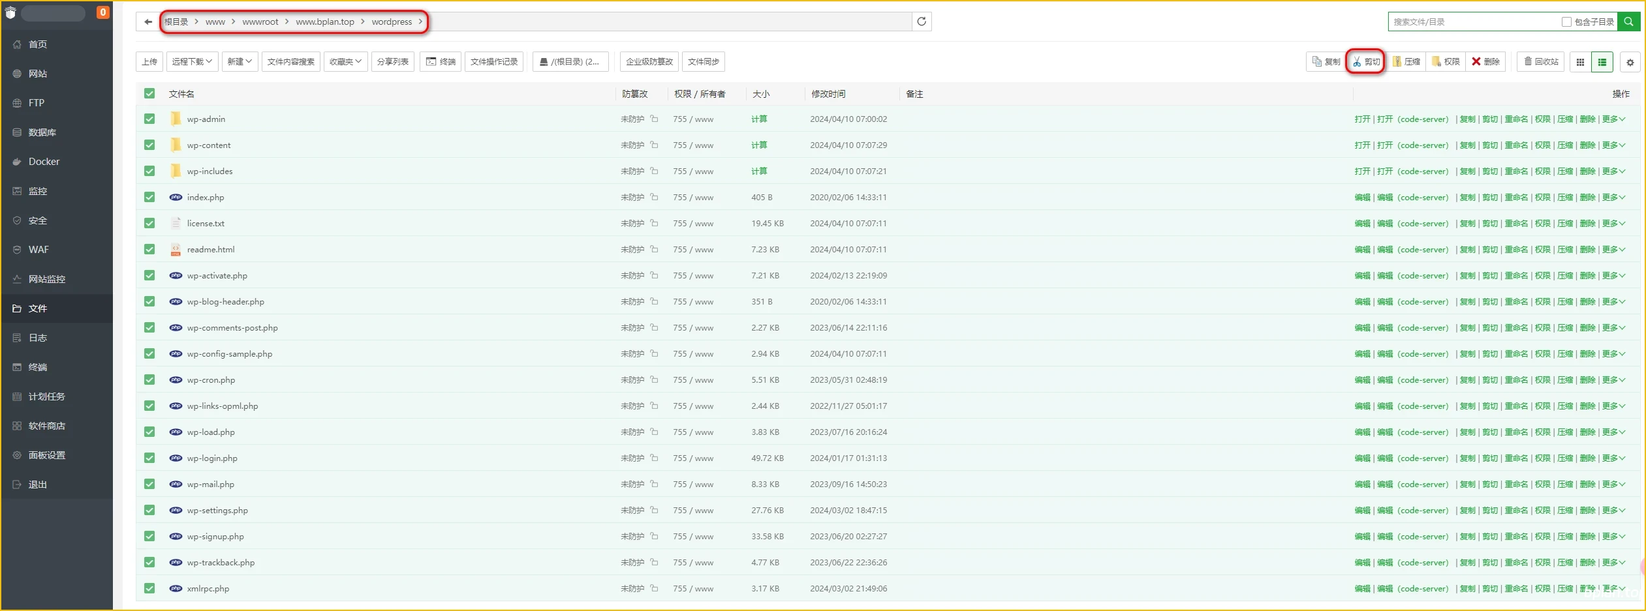Click the notification badge with 0

[102, 12]
